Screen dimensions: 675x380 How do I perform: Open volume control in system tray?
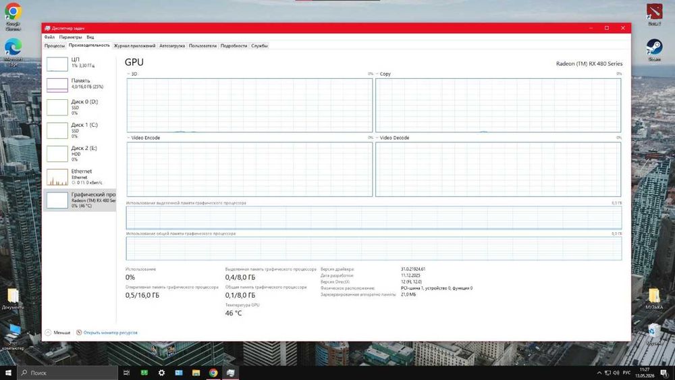pos(616,373)
